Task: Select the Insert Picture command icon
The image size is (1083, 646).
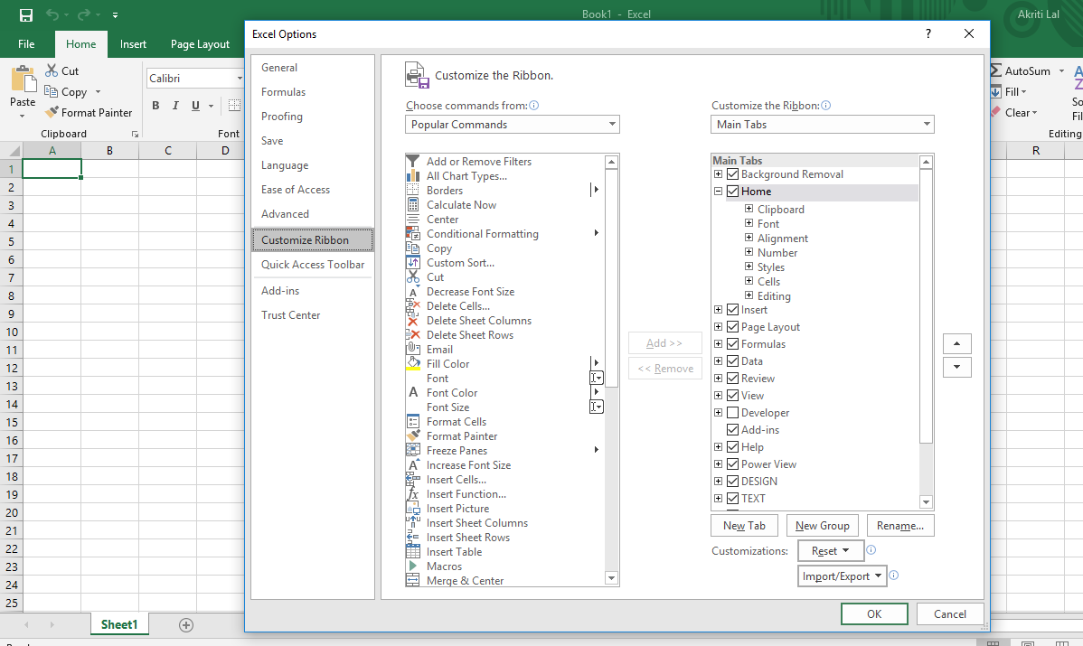Action: (x=413, y=509)
